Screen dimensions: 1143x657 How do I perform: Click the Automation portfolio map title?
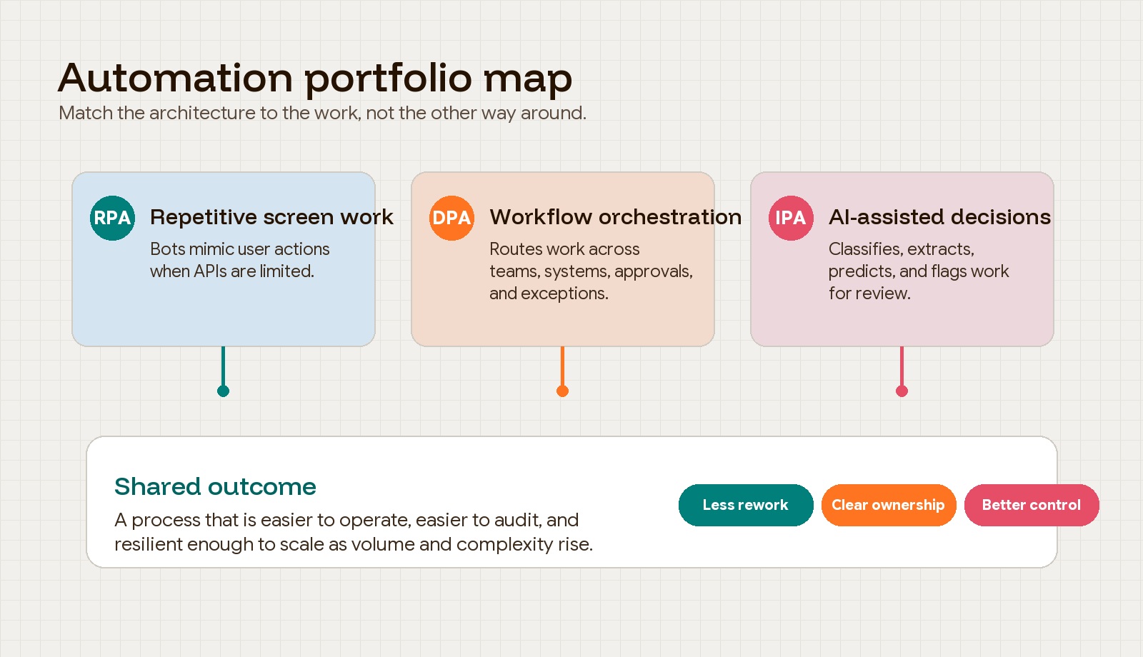click(x=315, y=78)
